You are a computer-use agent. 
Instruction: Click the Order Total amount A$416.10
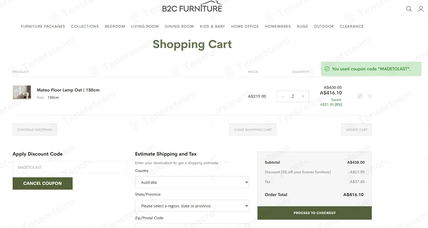click(353, 195)
